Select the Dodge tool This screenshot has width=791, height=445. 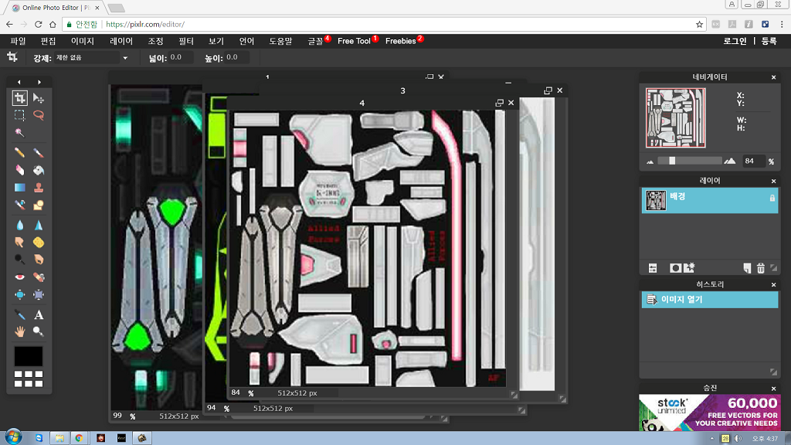[x=19, y=260]
